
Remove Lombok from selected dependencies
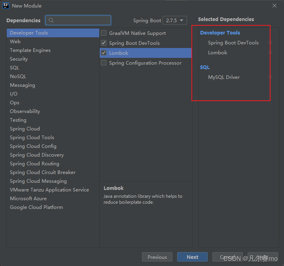click(270, 53)
